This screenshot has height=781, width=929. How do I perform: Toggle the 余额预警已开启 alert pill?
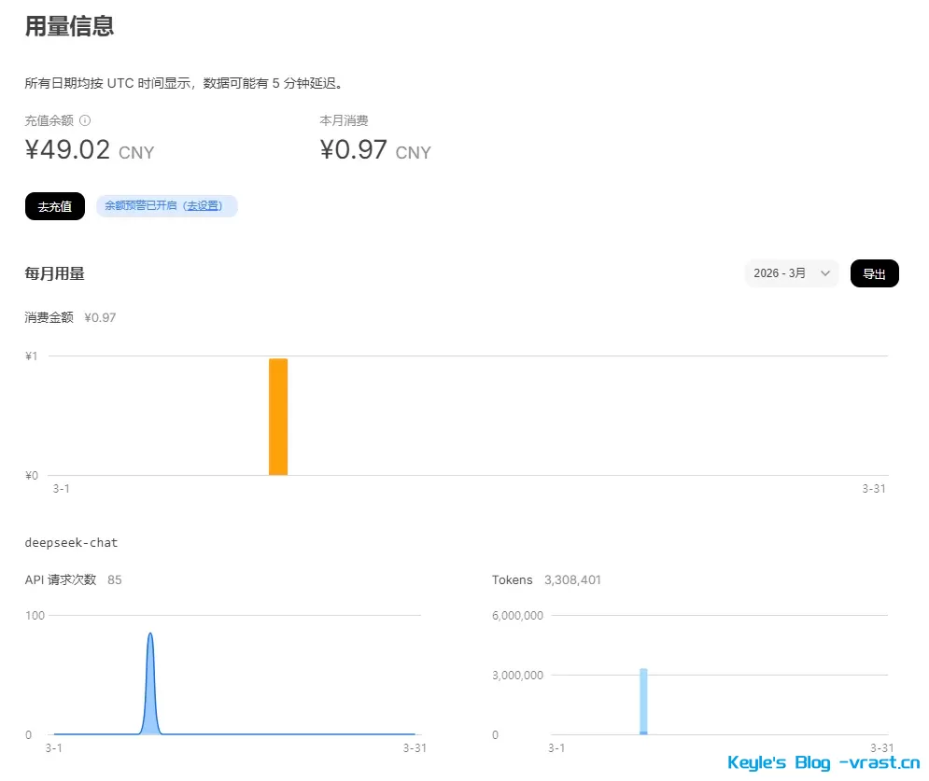pos(140,205)
